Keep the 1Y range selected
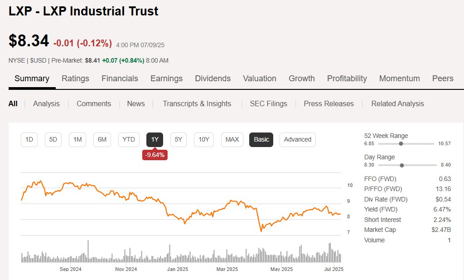464x280 pixels. [x=155, y=140]
